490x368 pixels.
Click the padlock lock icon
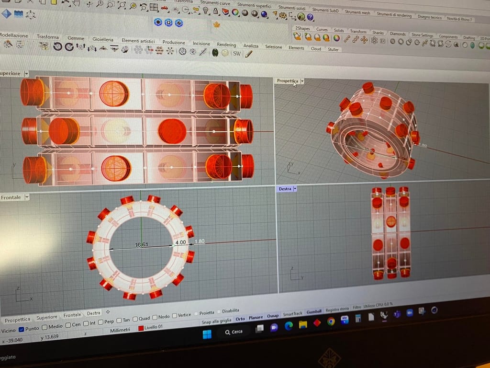pos(216,11)
